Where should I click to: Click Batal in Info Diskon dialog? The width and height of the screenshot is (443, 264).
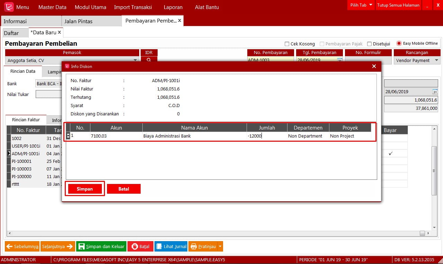(124, 189)
